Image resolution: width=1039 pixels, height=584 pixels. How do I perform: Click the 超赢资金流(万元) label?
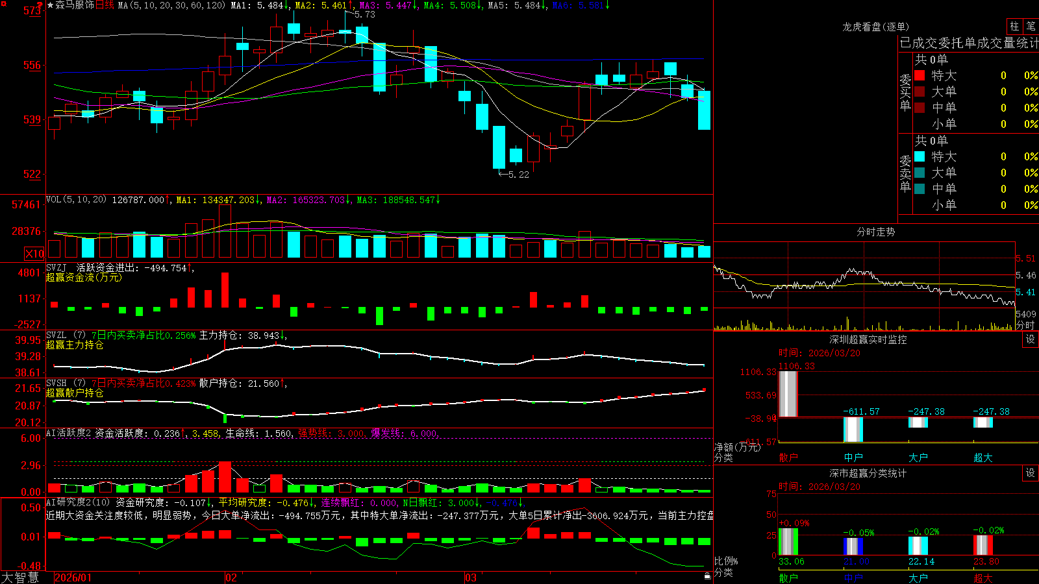click(84, 277)
